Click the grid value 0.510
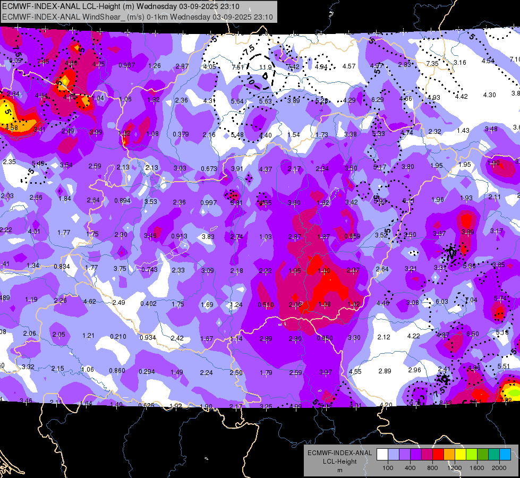Image resolution: width=520 pixels, height=478 pixels. (266, 304)
